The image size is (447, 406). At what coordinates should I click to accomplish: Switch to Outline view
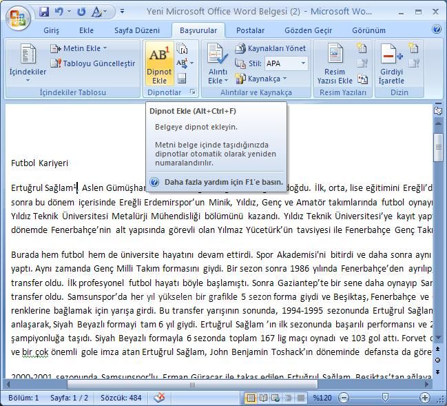pos(288,398)
